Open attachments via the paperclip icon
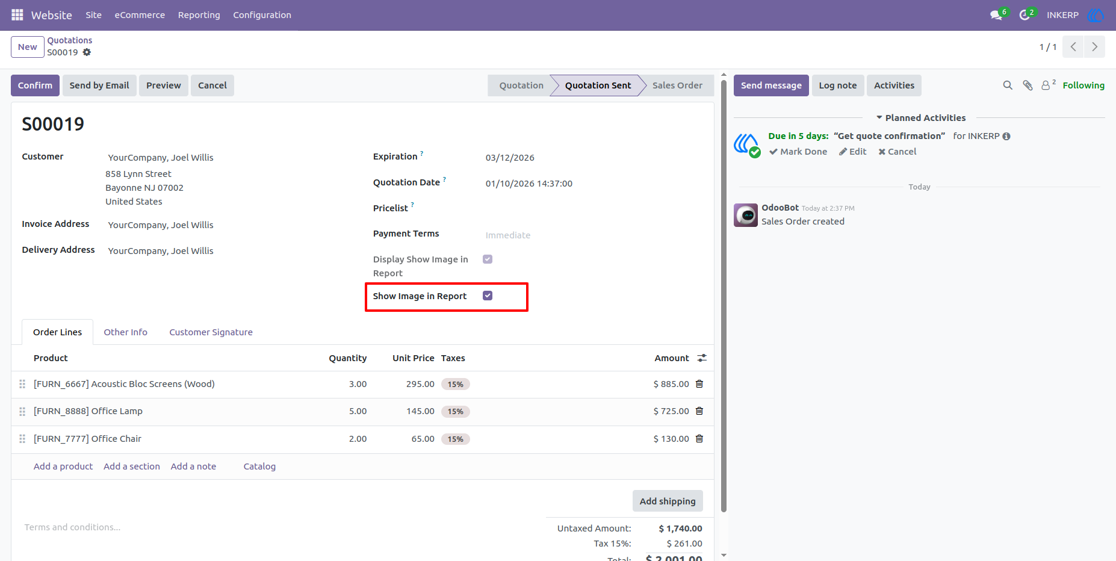The height and width of the screenshot is (561, 1116). pos(1028,85)
